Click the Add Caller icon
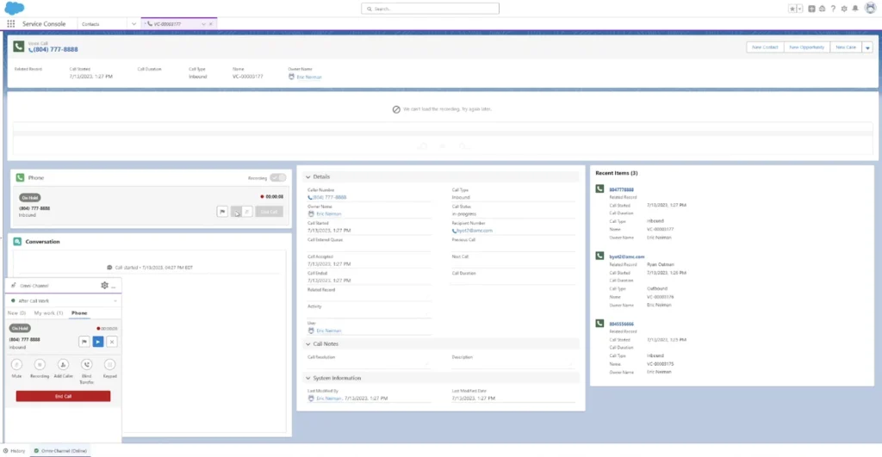 (x=65, y=365)
